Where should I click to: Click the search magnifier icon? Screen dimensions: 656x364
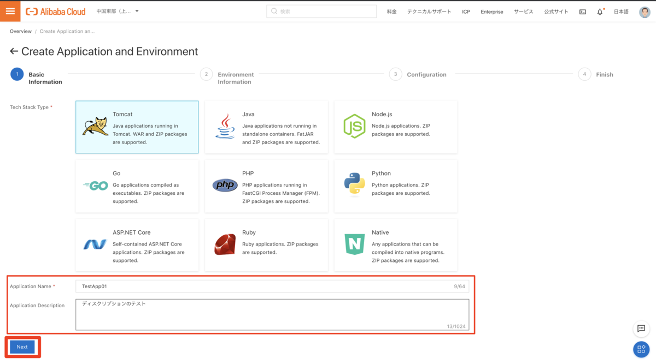(274, 11)
